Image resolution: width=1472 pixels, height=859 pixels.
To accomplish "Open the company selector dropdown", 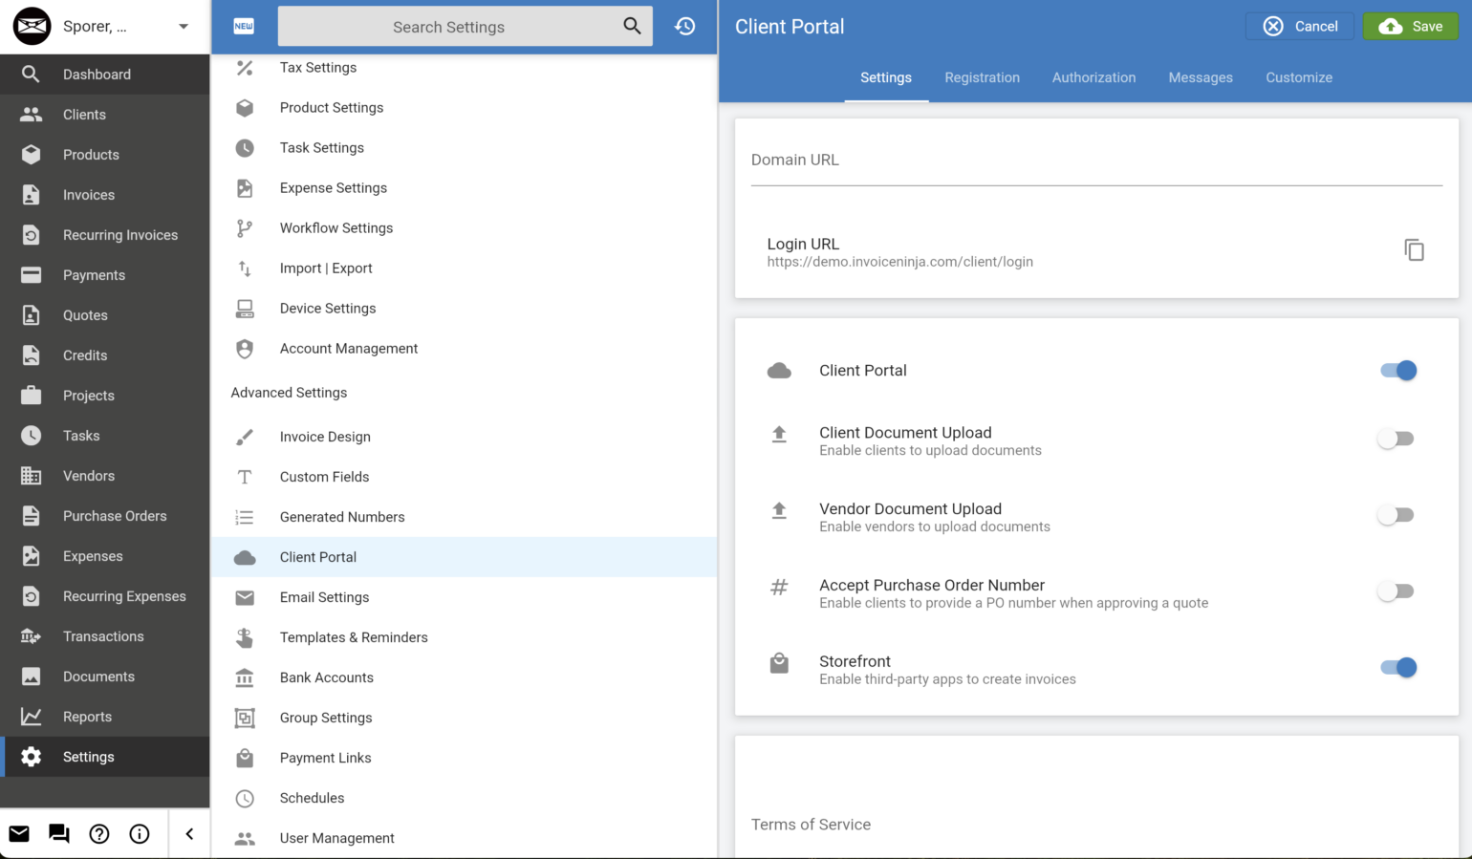I will pyautogui.click(x=182, y=26).
